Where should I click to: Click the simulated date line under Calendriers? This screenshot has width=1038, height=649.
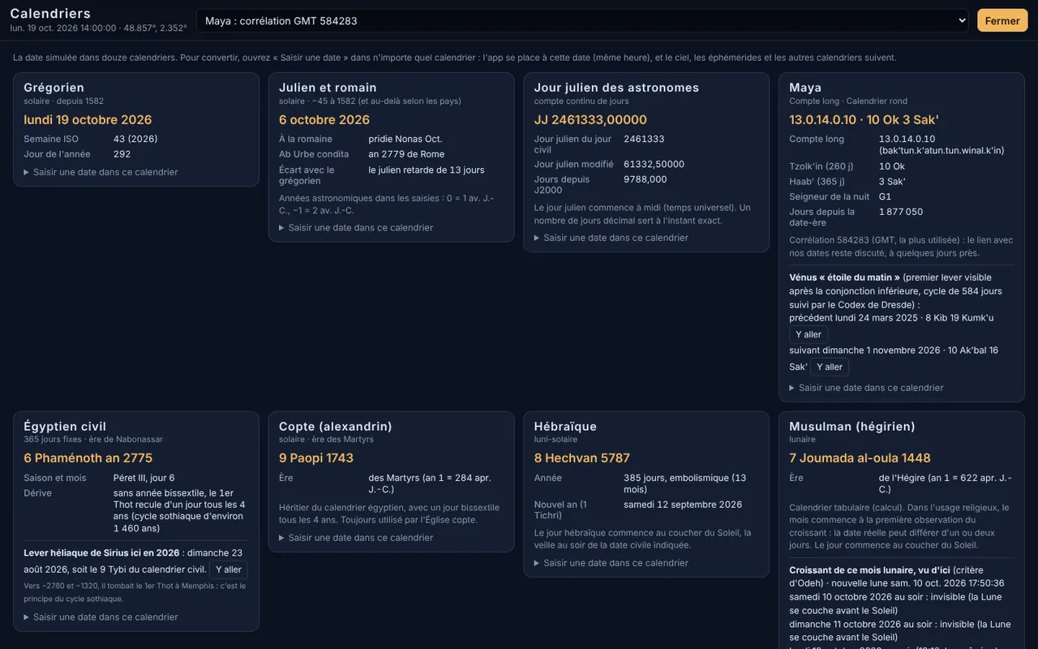[98, 28]
